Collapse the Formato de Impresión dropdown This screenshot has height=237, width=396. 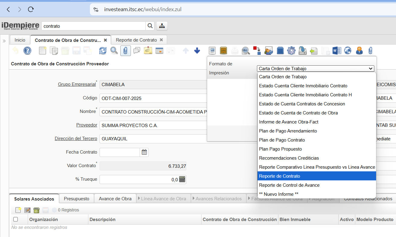[371, 69]
